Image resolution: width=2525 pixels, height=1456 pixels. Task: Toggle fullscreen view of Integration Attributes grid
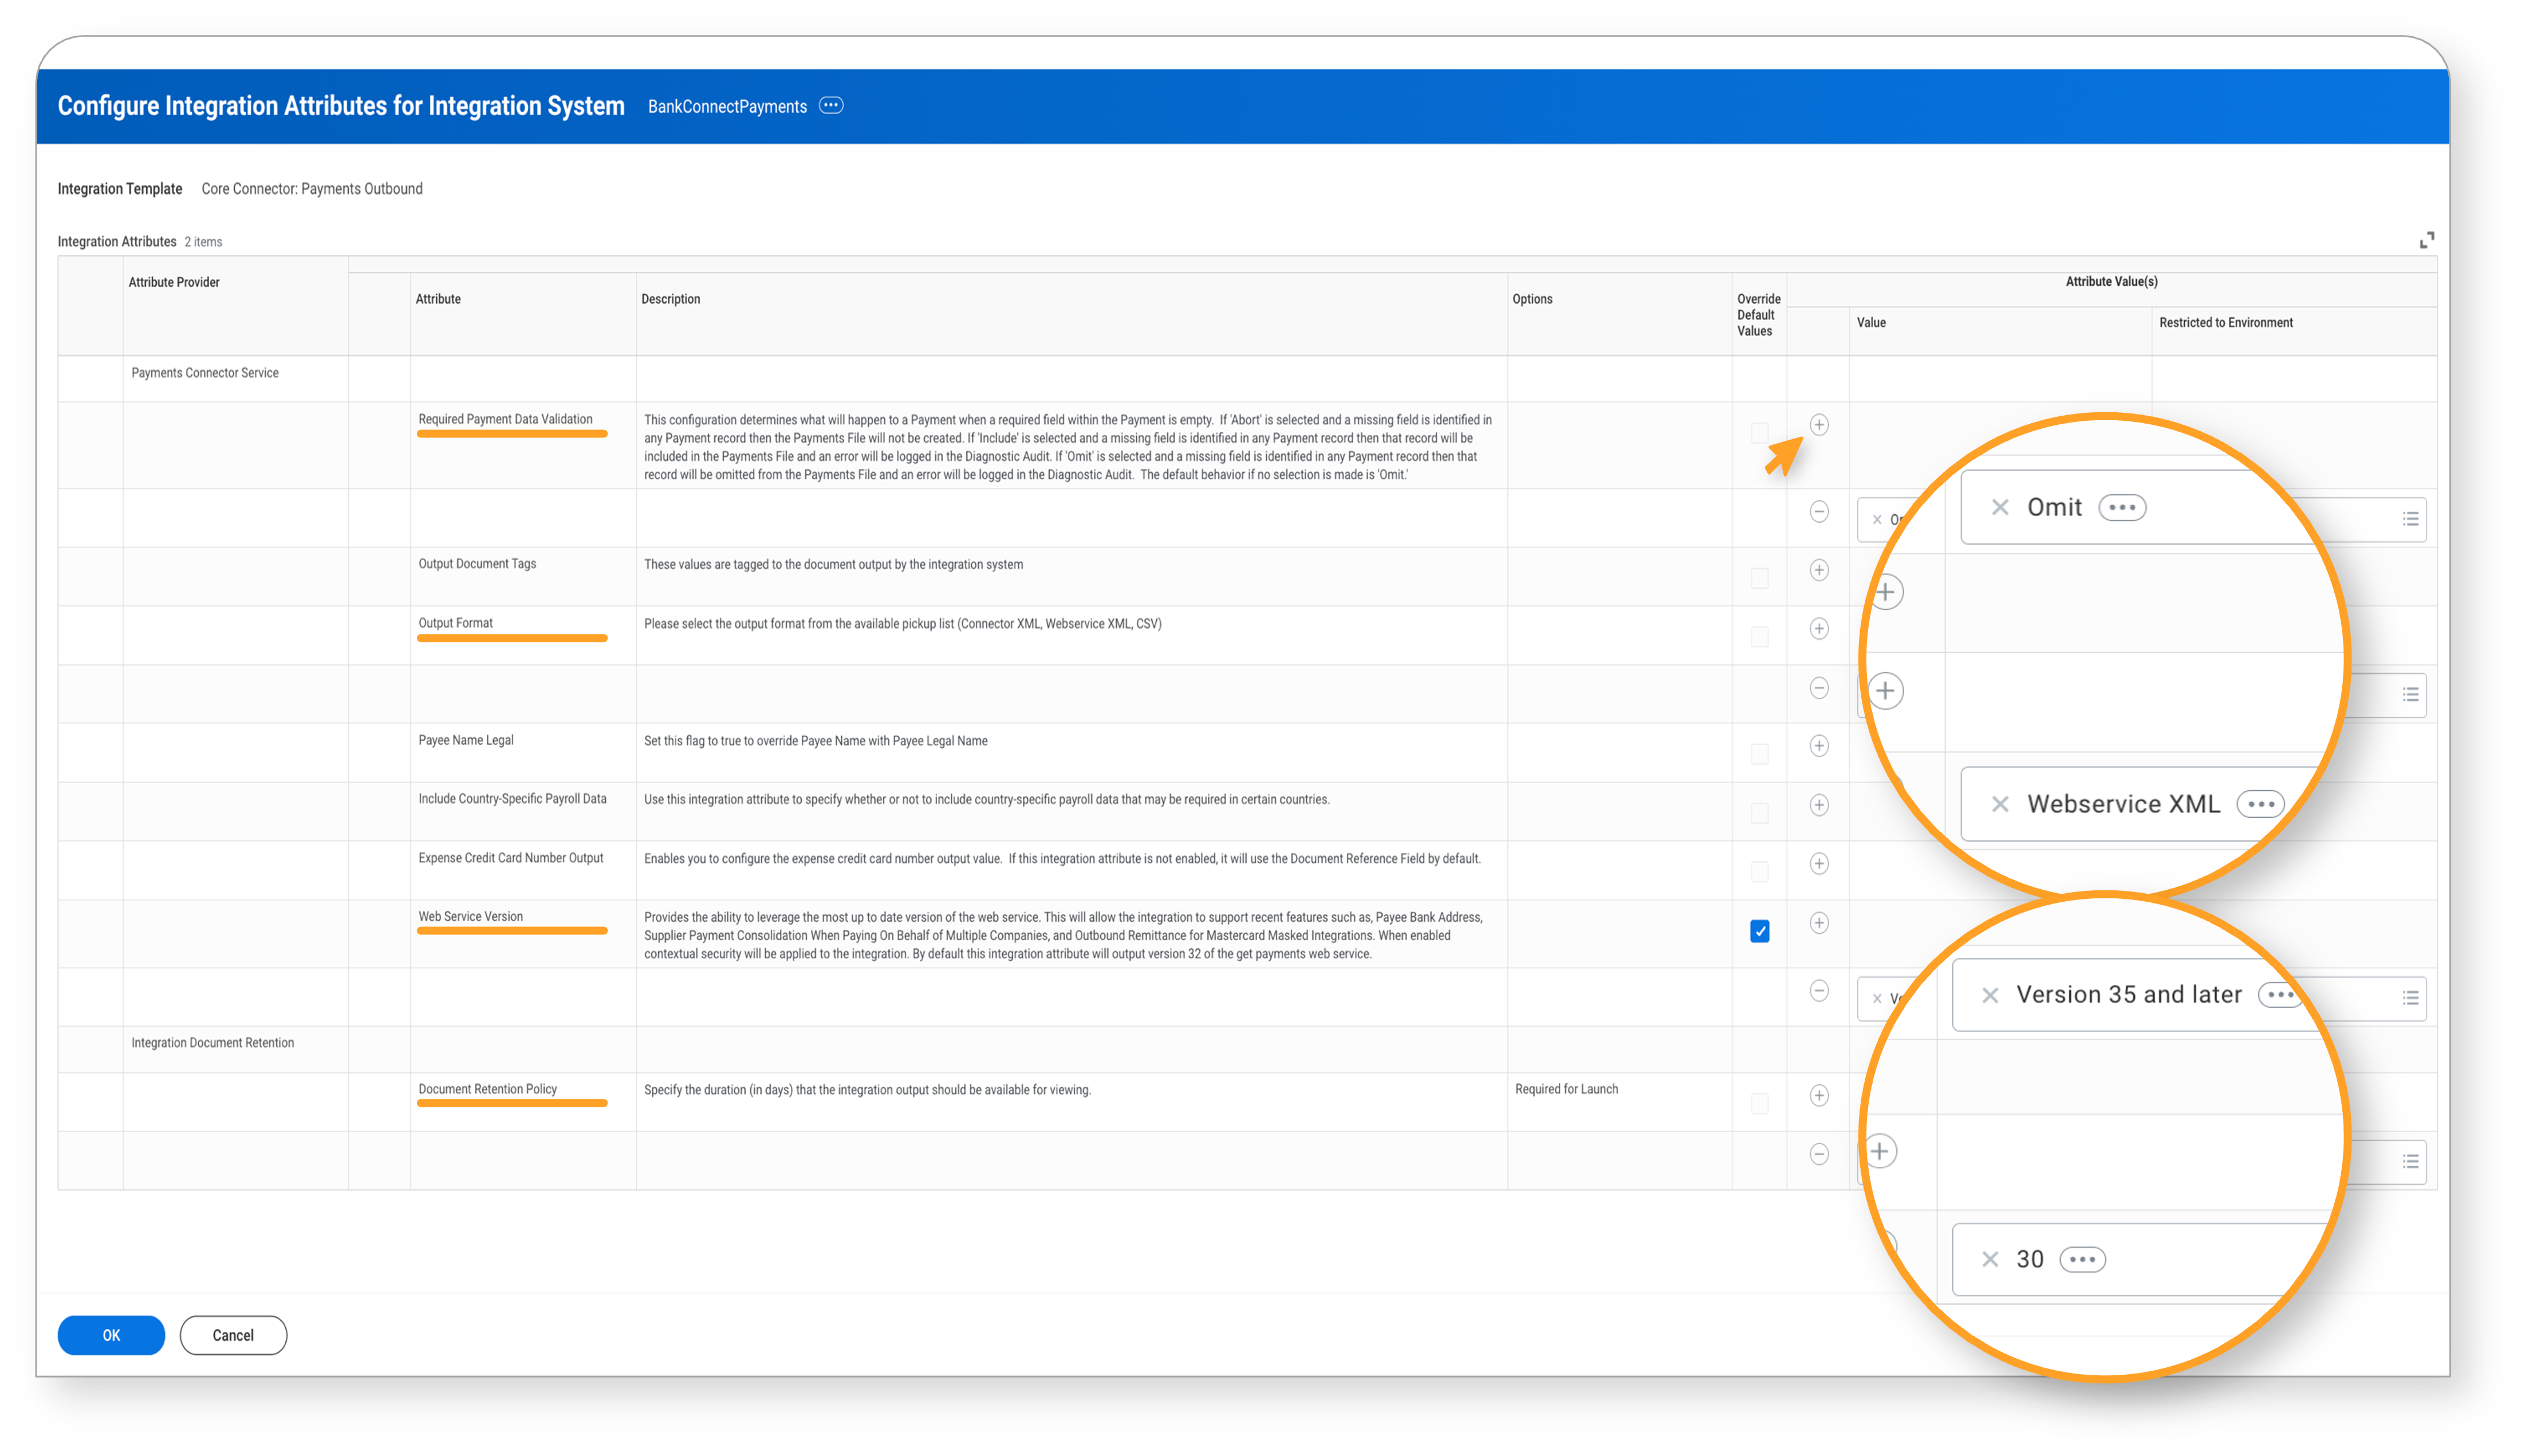[2426, 240]
